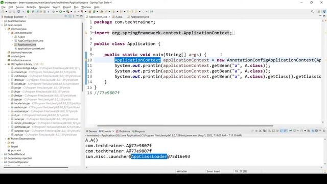Open dropdown arrow next to Debug icon
Screen dimensions: 327x184
[x=57, y=12]
